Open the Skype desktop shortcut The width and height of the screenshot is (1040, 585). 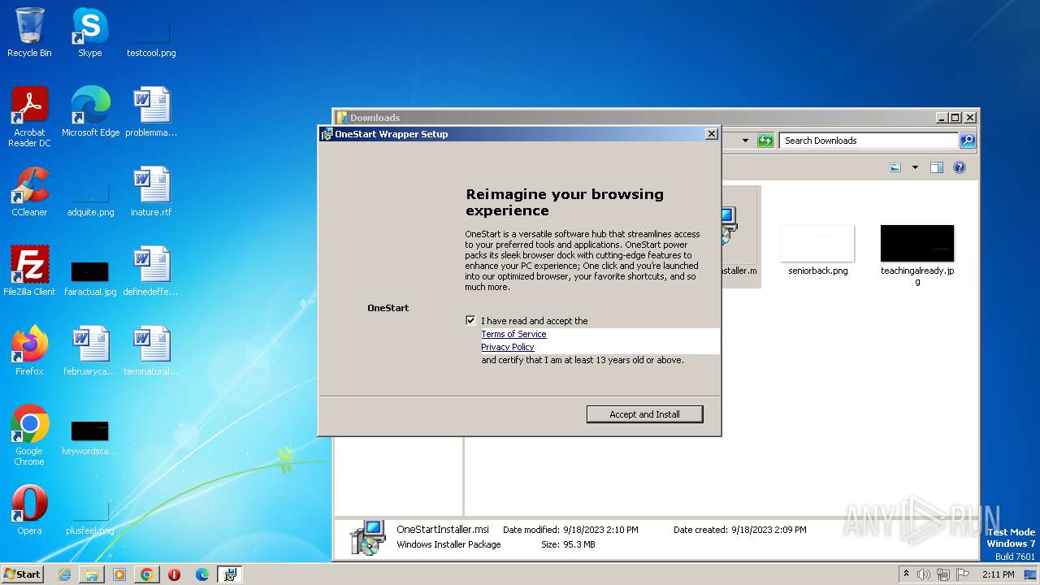89,32
